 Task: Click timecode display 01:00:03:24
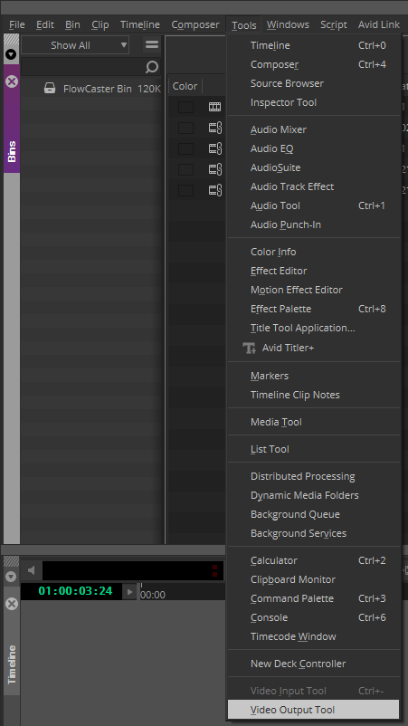[75, 591]
